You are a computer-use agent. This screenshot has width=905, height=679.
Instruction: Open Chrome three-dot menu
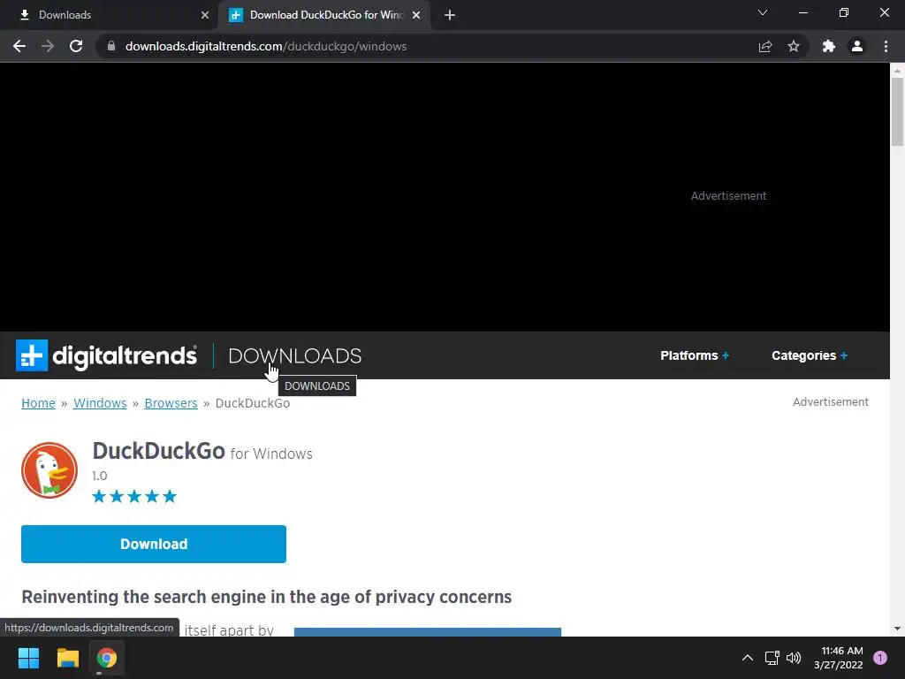tap(886, 46)
